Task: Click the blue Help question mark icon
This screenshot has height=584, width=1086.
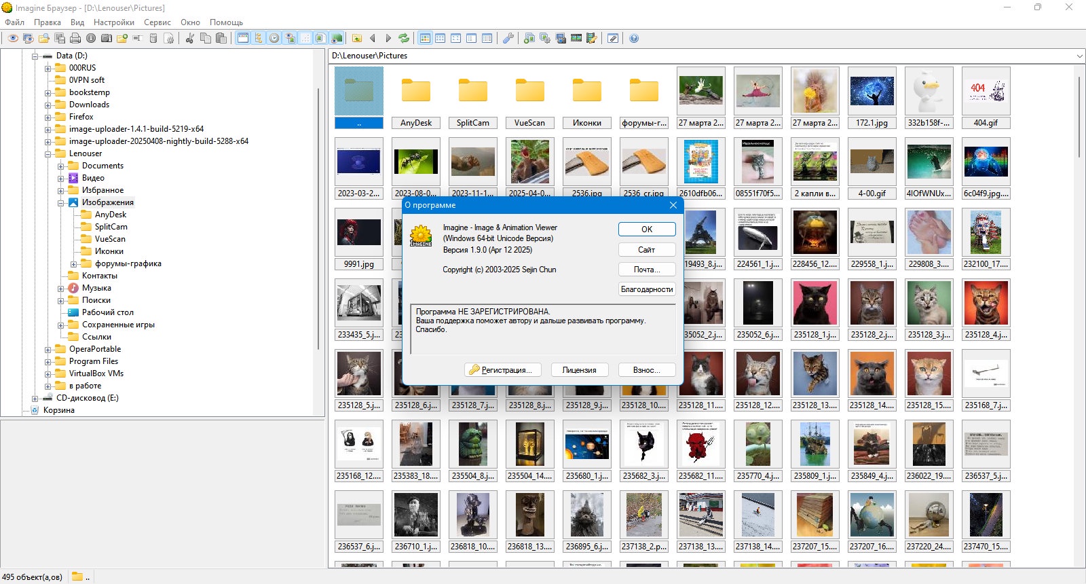Action: [634, 38]
